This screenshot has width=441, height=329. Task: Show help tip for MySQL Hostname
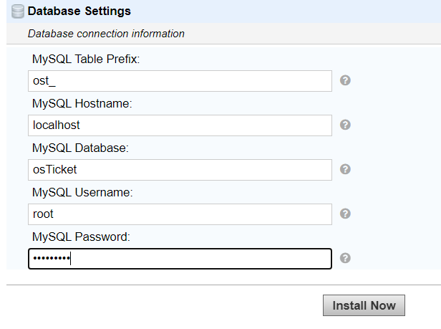coord(345,125)
